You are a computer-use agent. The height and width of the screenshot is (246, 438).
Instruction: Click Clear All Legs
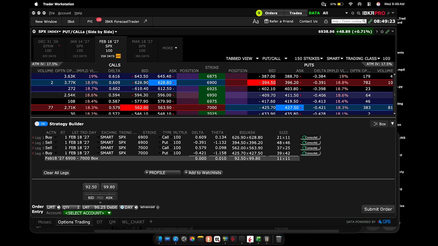click(56, 173)
